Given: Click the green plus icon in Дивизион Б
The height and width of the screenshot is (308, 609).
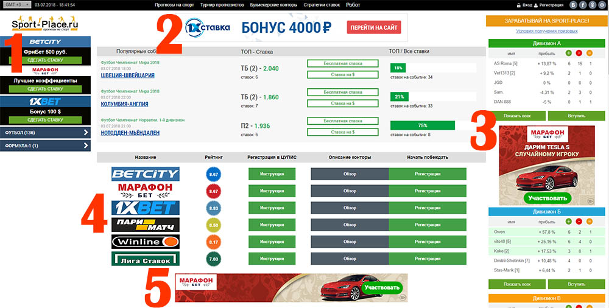Looking at the screenshot, I should click(x=569, y=222).
